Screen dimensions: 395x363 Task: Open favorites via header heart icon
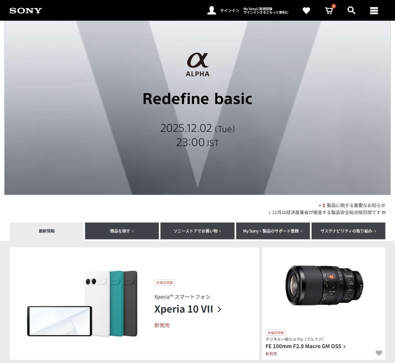(x=306, y=11)
